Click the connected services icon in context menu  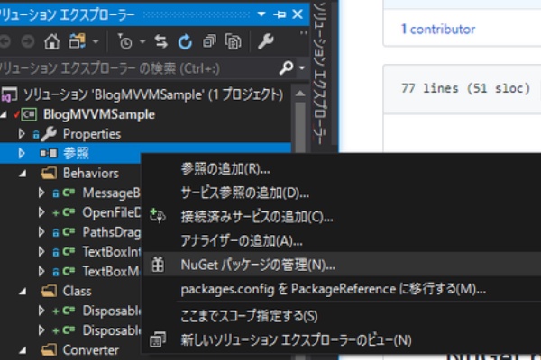pyautogui.click(x=158, y=216)
